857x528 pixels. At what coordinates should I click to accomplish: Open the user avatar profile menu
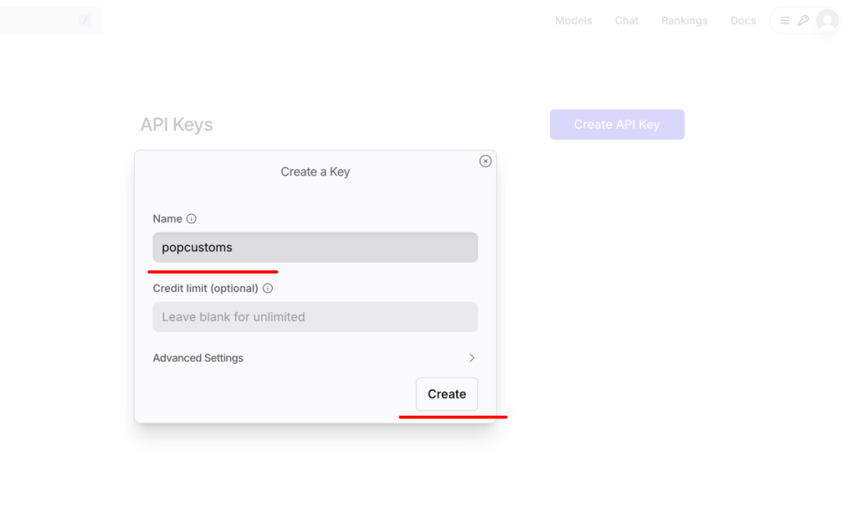pyautogui.click(x=827, y=21)
